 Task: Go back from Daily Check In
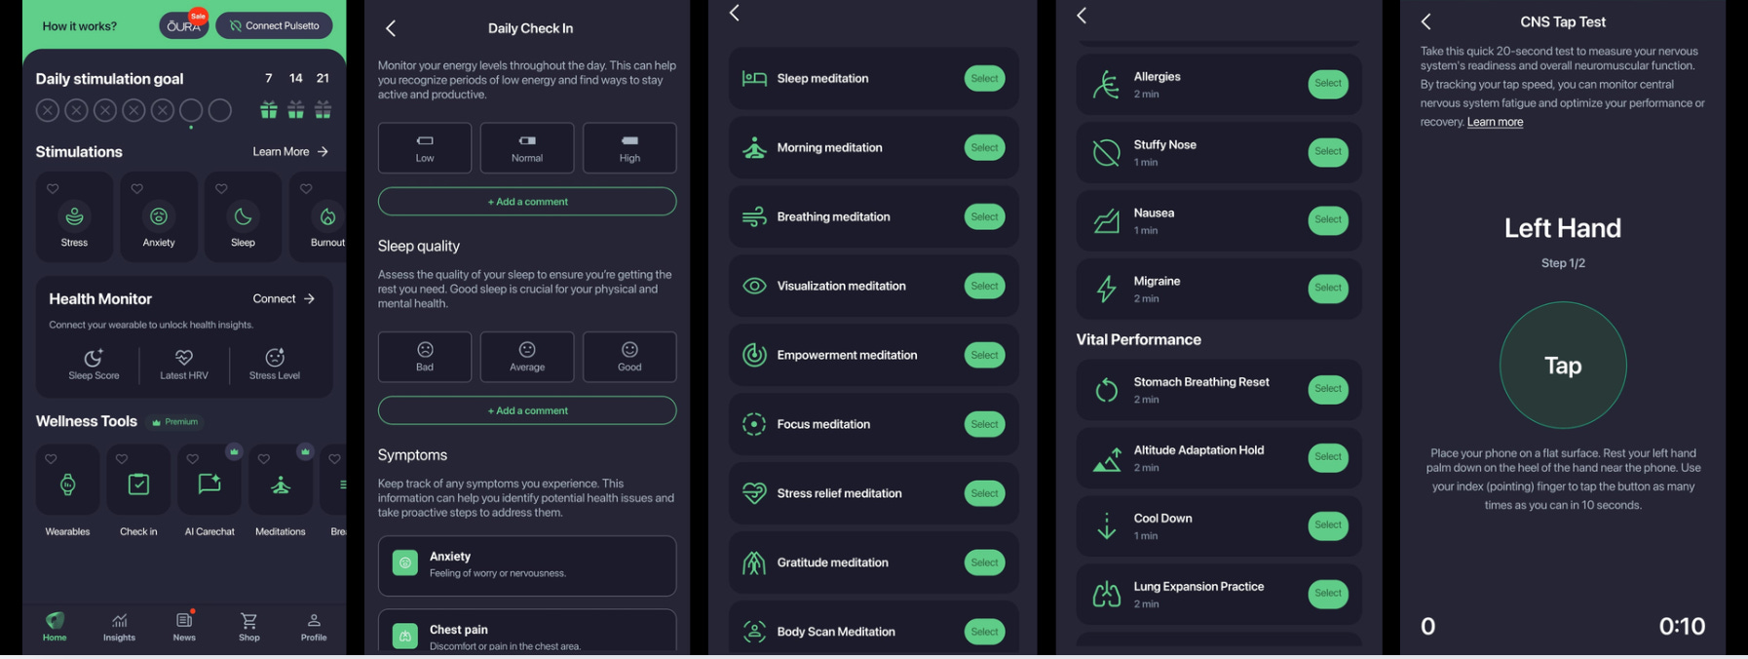[x=391, y=28]
